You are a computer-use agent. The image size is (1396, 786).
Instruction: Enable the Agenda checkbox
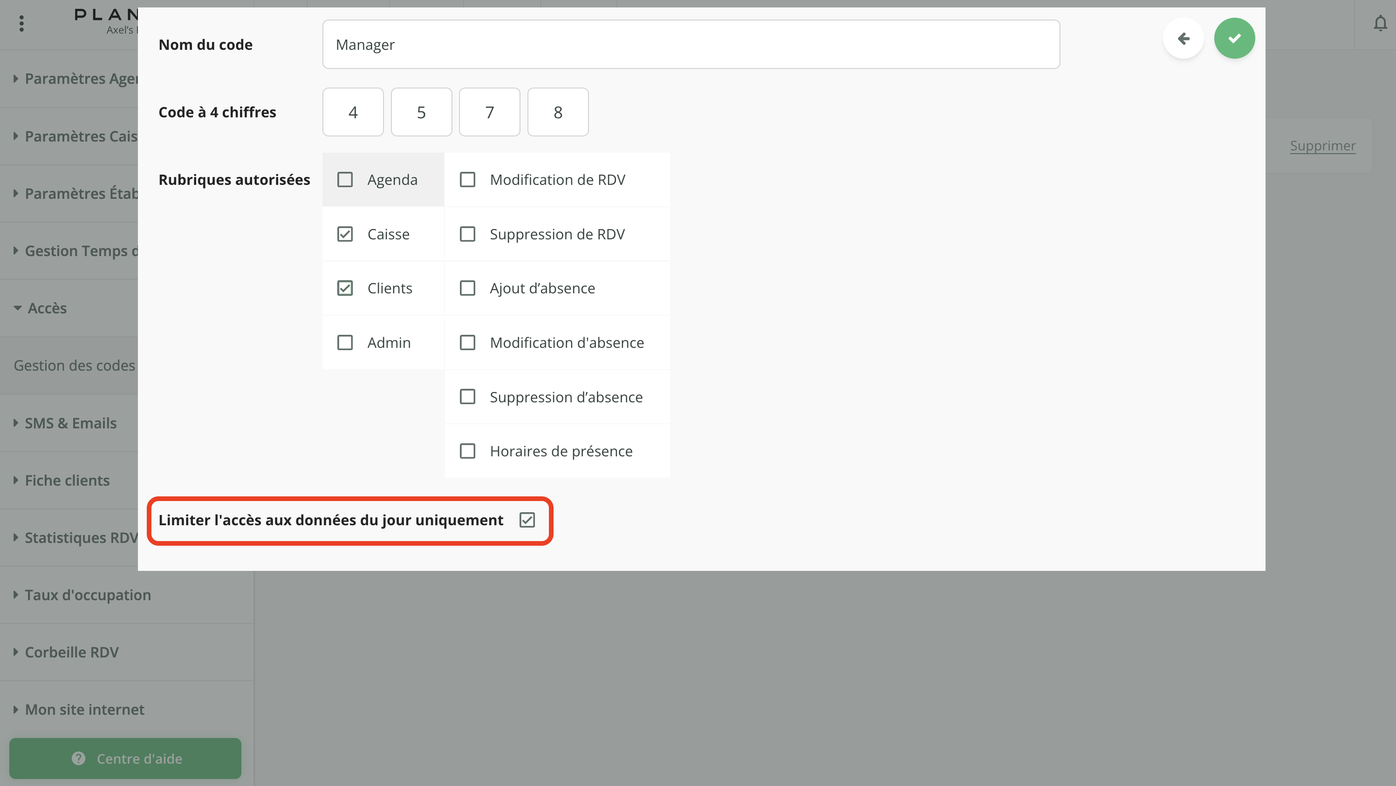345,180
